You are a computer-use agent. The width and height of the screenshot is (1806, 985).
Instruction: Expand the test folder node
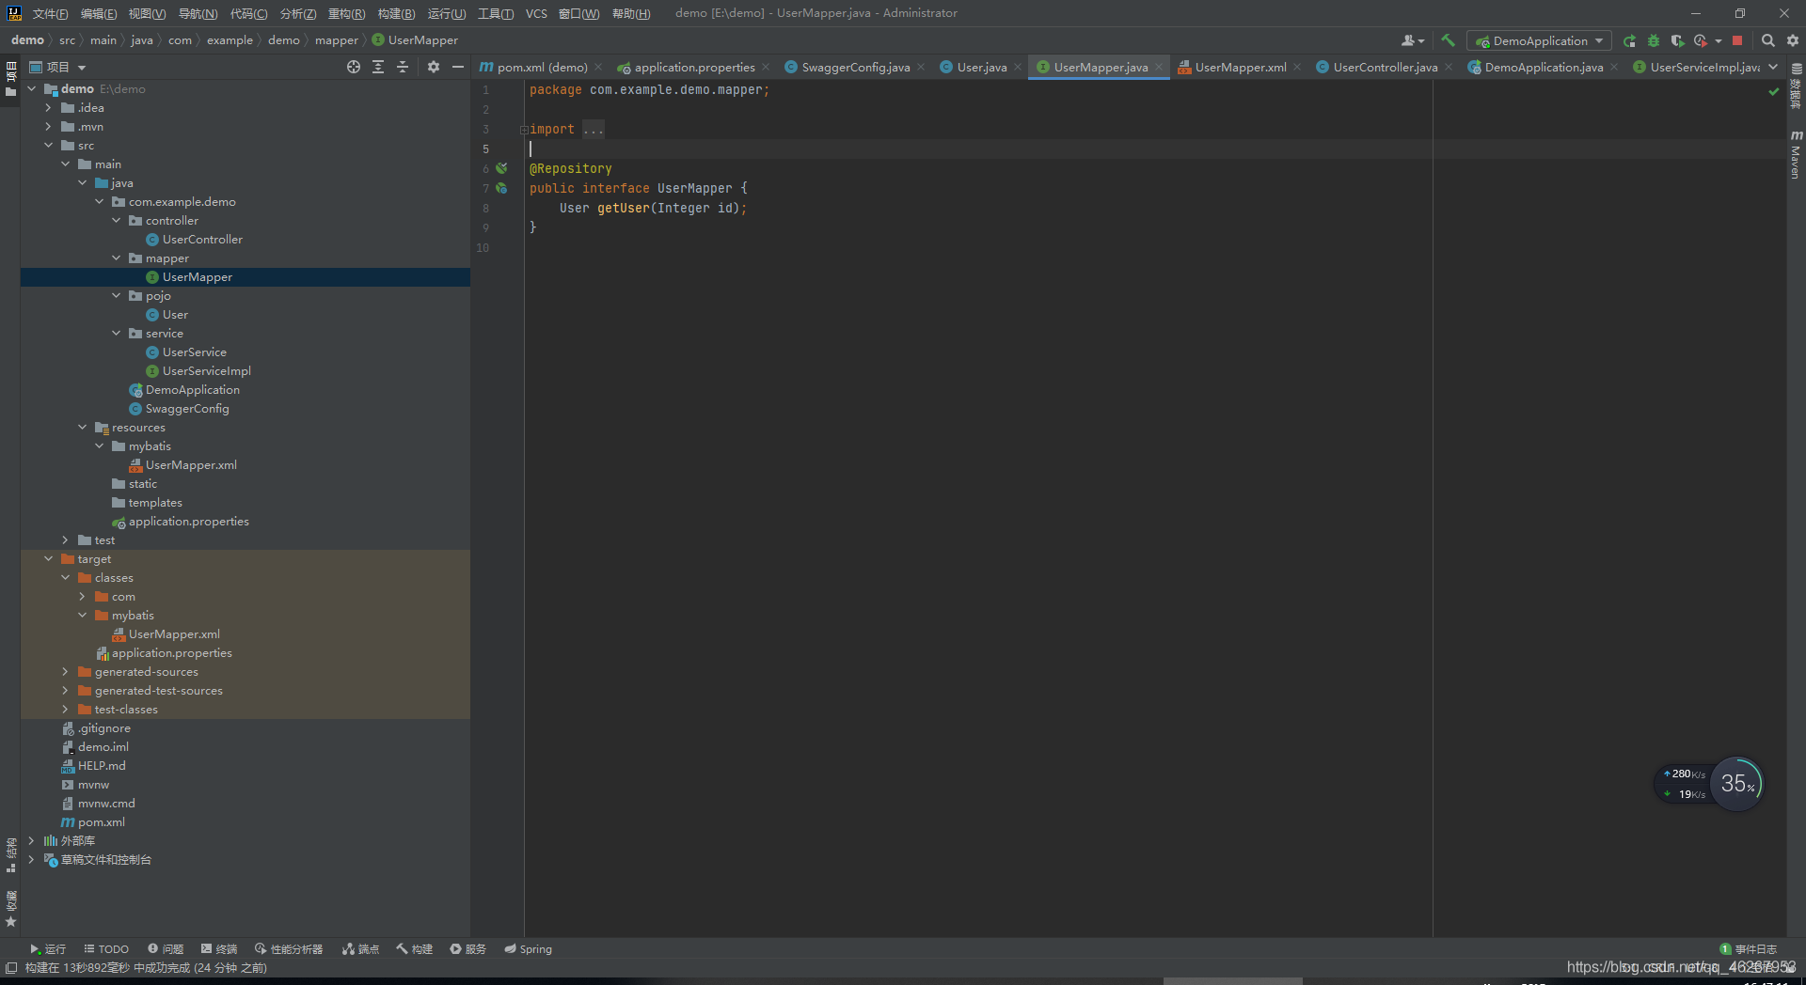click(65, 540)
